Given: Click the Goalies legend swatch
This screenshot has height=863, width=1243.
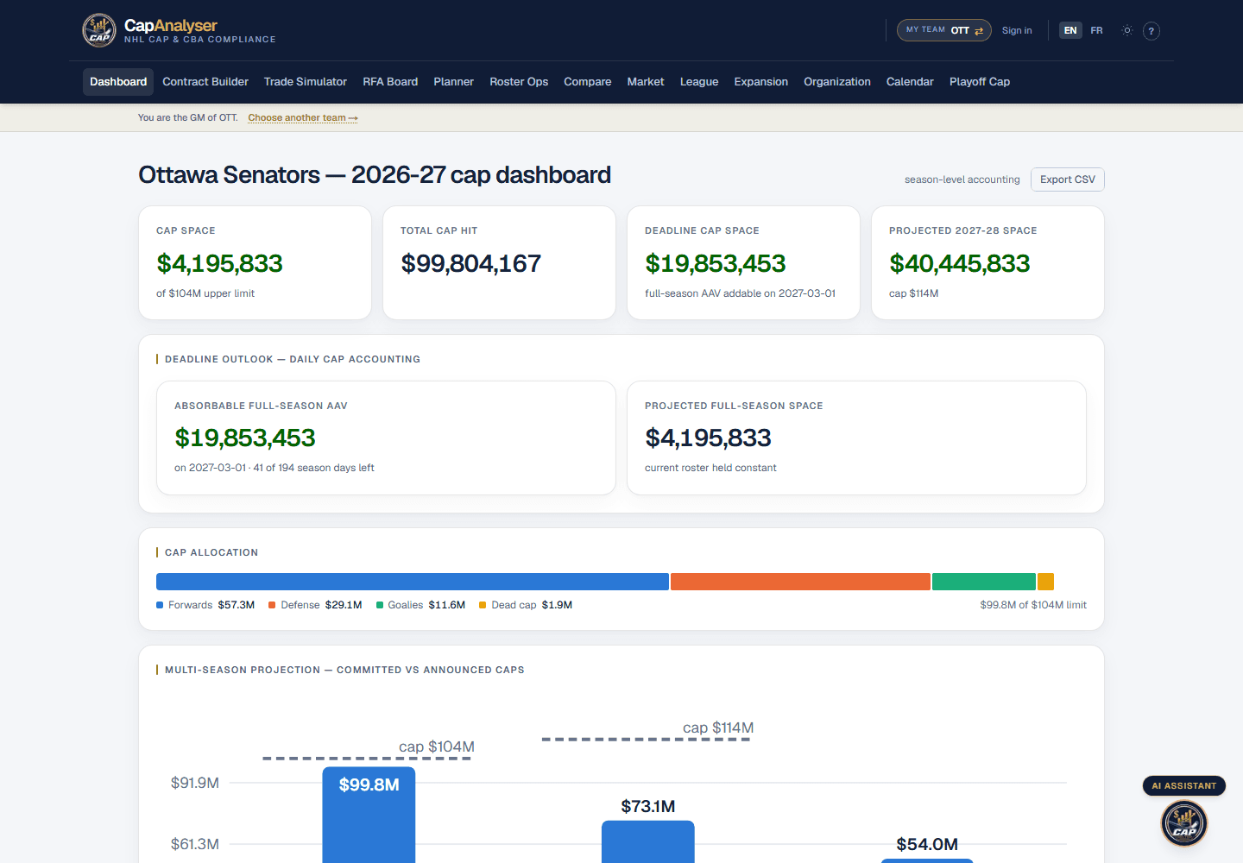Looking at the screenshot, I should [380, 605].
